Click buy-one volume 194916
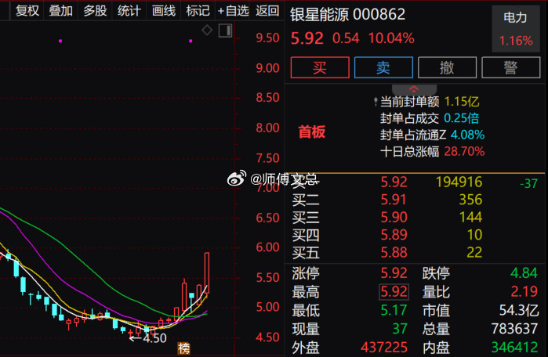 pyautogui.click(x=459, y=182)
